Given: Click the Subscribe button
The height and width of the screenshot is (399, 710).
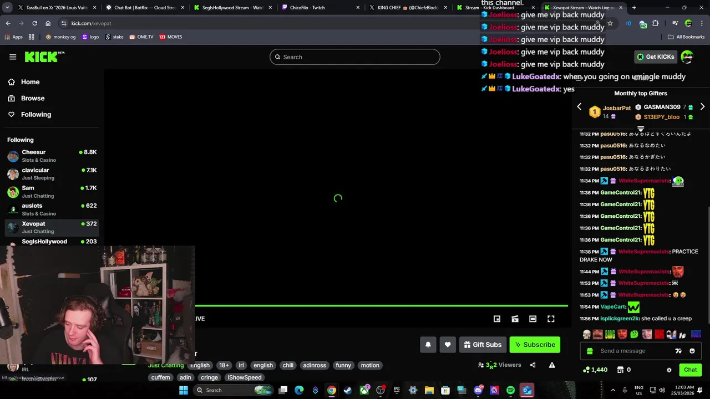Looking at the screenshot, I should (535, 345).
